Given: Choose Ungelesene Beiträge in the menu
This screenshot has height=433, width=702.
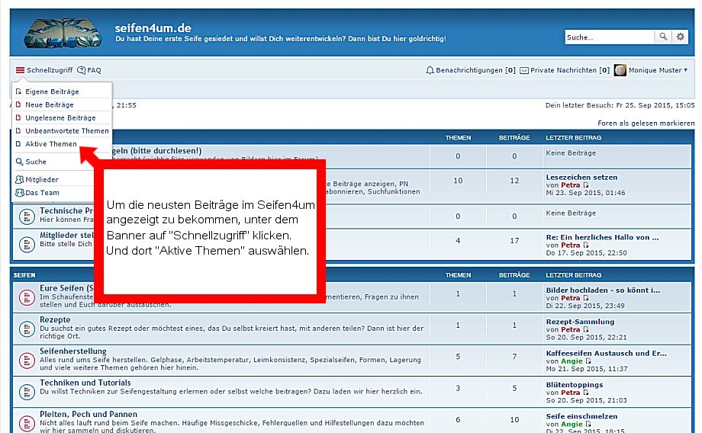Looking at the screenshot, I should (60, 118).
